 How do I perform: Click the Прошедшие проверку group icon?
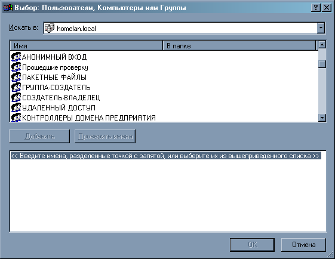pyautogui.click(x=16, y=67)
